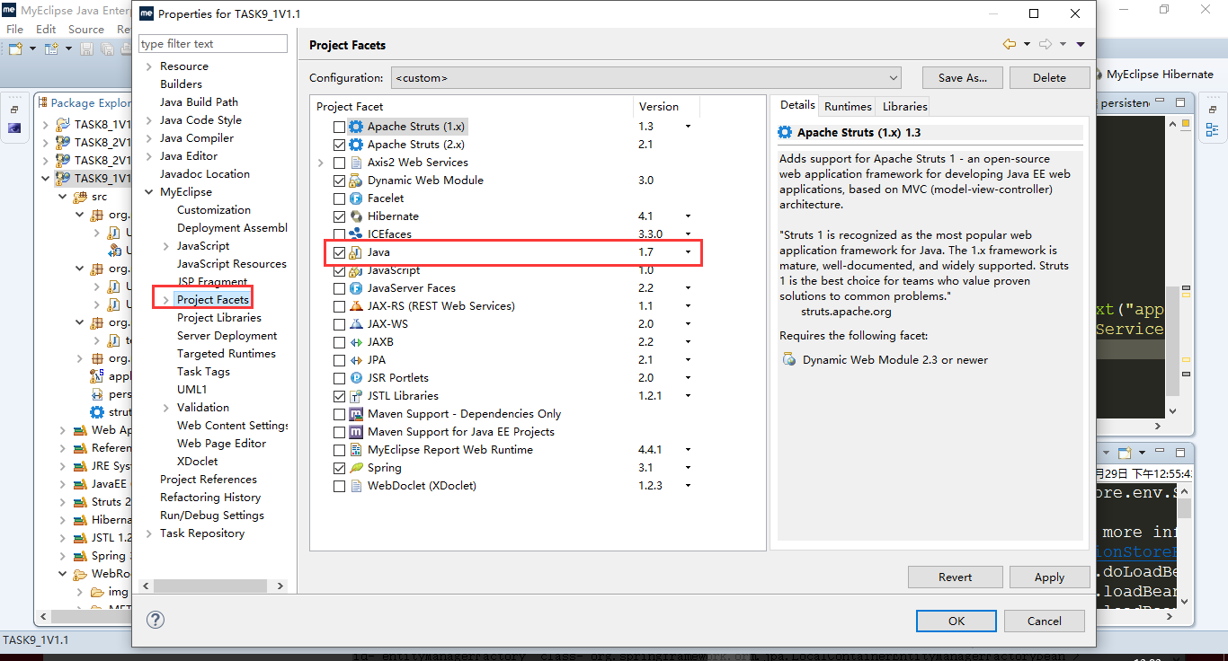Click the back navigation arrow in dialog
Screen dimensions: 1228x661
click(1010, 44)
